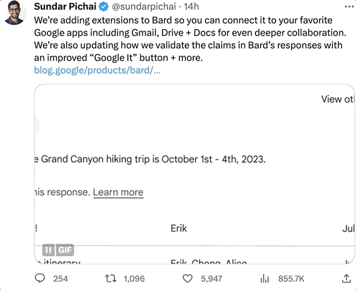The height and width of the screenshot is (290, 356).
Task: Click the Learn more link in media
Action: pyautogui.click(x=118, y=192)
